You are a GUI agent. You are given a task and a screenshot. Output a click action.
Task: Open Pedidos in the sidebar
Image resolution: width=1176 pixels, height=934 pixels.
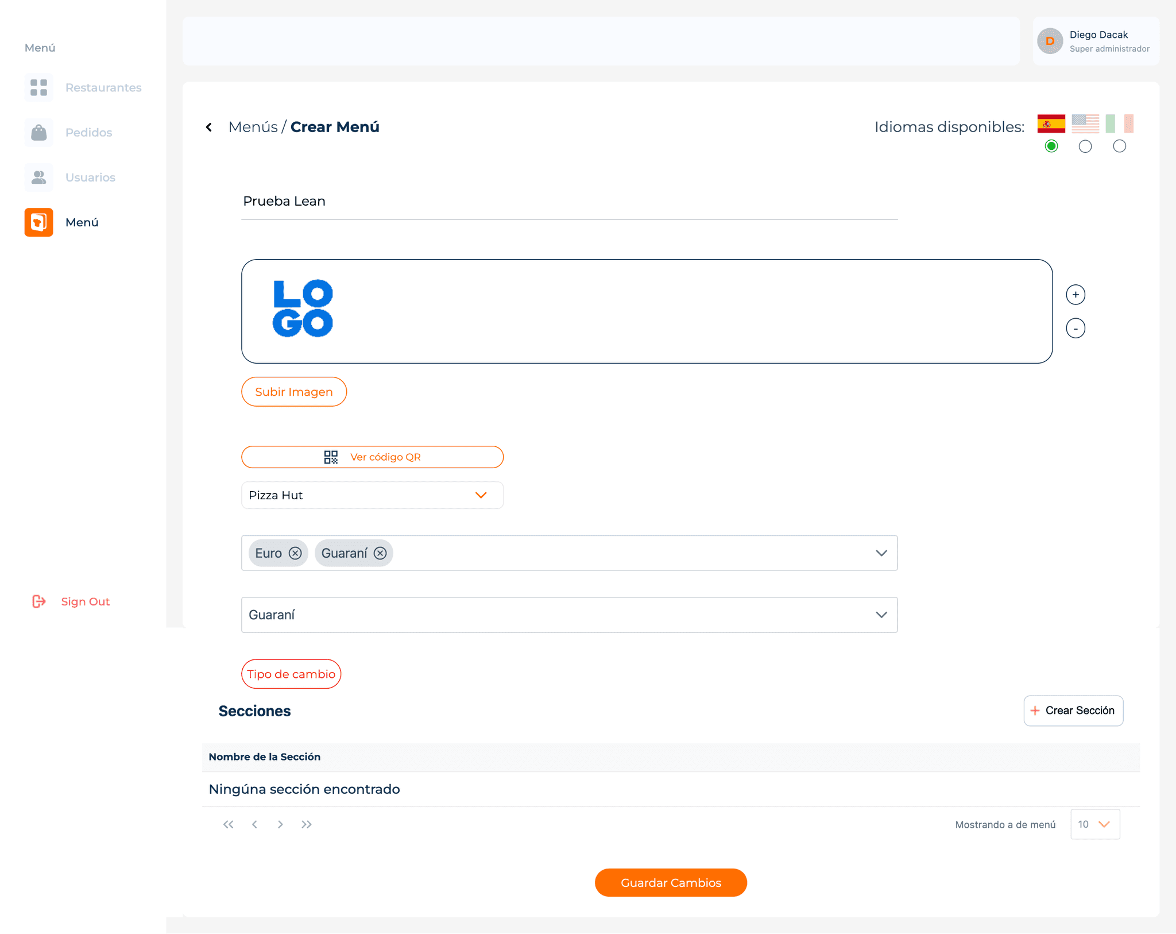pos(88,133)
